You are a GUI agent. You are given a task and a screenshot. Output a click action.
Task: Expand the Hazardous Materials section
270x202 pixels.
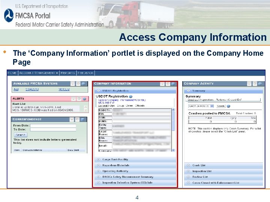[99, 165]
